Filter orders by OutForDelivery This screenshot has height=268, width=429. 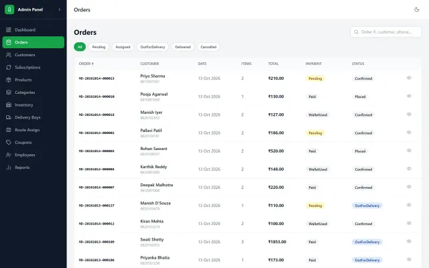pos(153,47)
